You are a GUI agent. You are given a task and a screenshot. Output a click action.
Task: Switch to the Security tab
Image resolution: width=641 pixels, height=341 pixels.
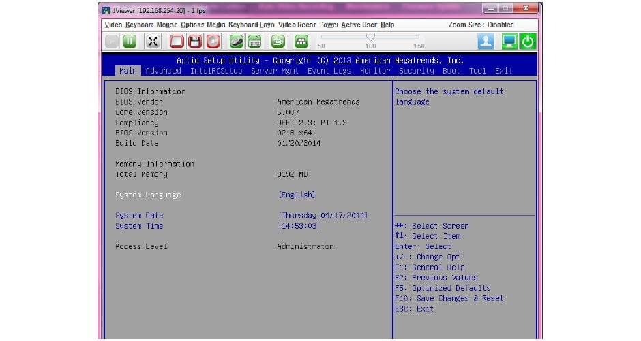coord(416,71)
